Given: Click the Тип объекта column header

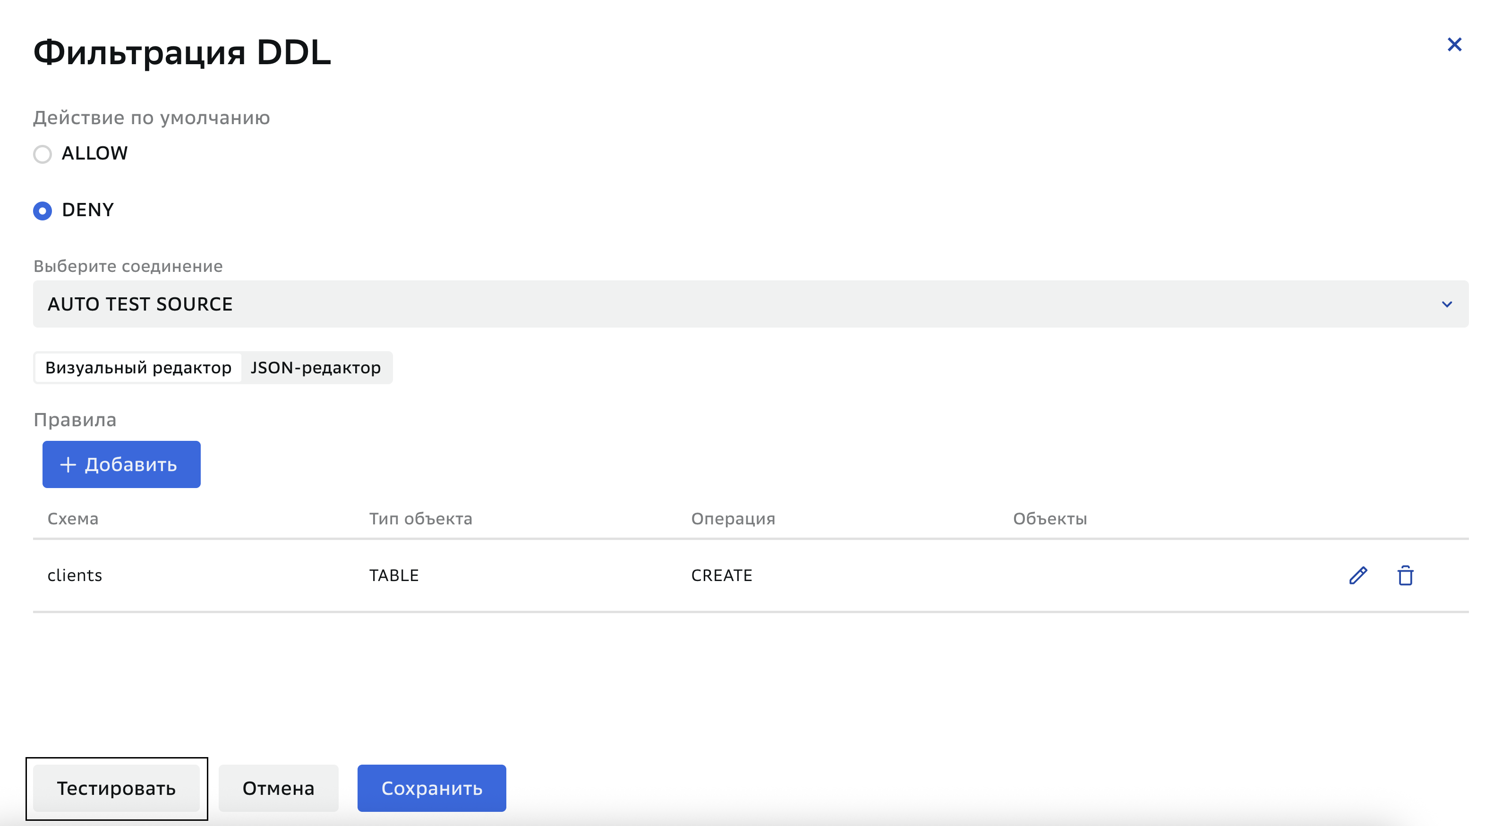Looking at the screenshot, I should [x=420, y=519].
